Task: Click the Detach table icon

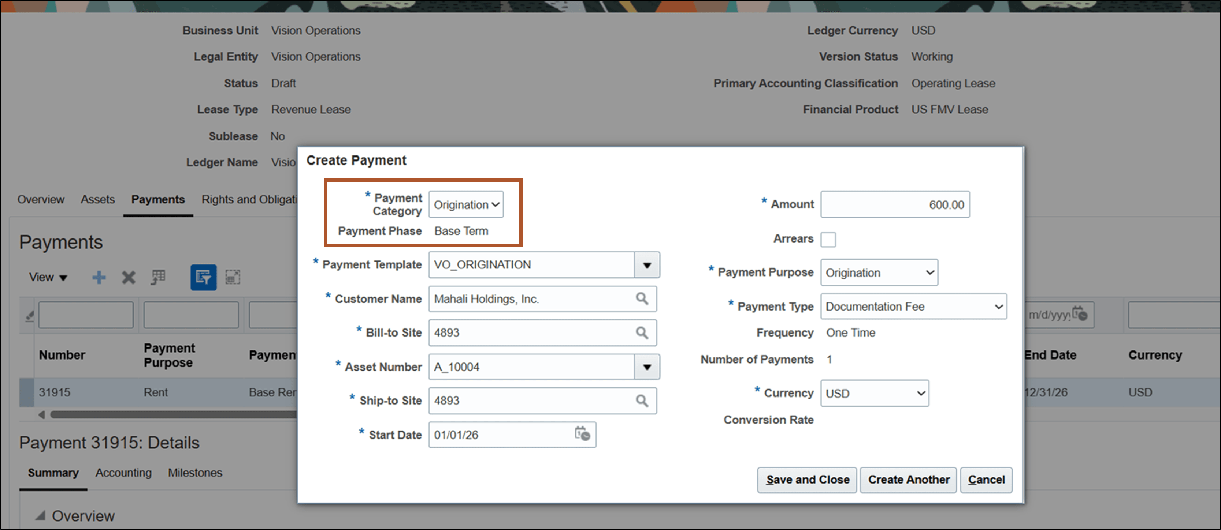Action: (x=232, y=277)
